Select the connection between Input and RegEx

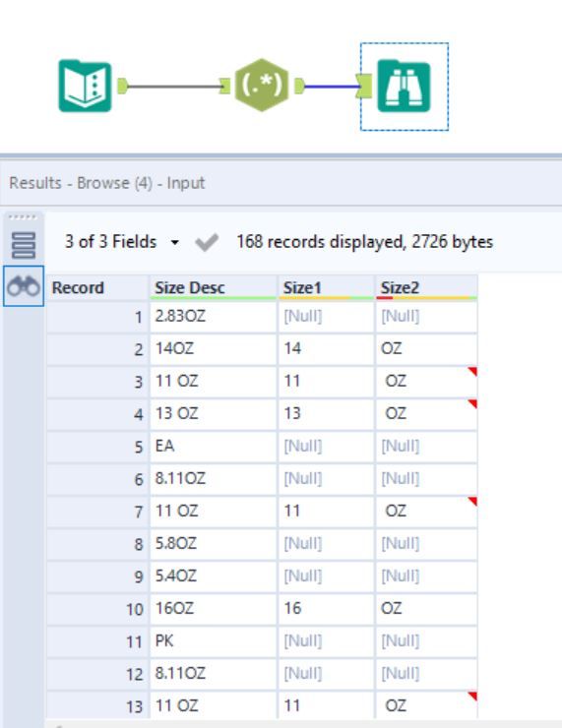click(x=173, y=87)
